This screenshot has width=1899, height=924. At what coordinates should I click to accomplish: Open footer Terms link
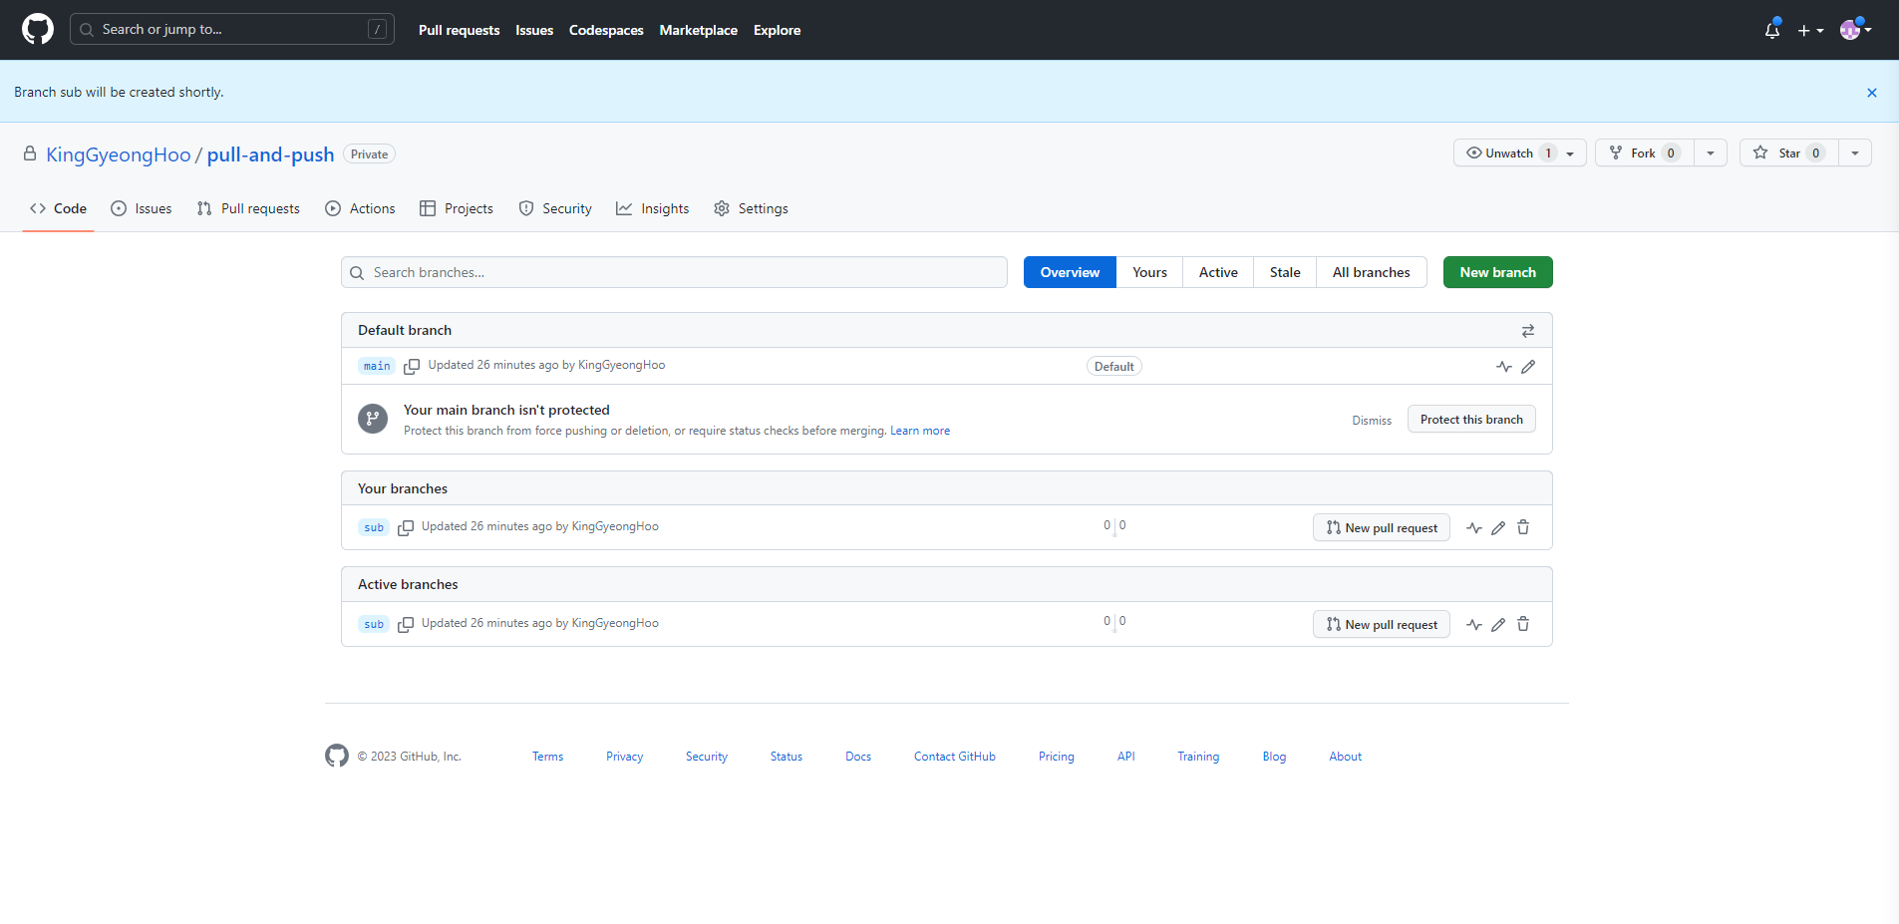click(x=547, y=757)
